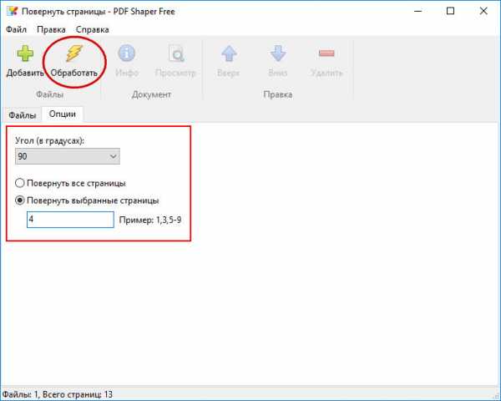This screenshot has width=501, height=401.
Task: Open the angle dropdown showing 90
Action: pos(68,156)
